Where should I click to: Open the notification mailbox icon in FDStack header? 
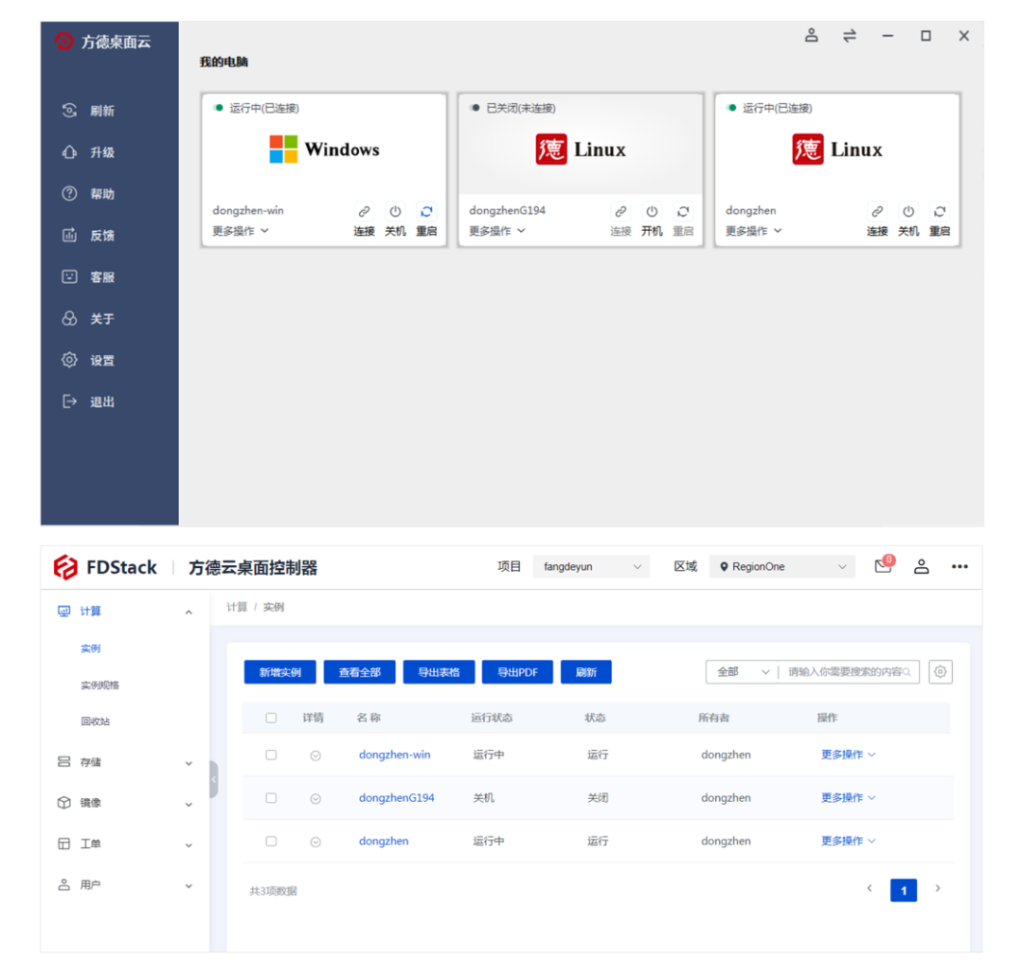884,565
